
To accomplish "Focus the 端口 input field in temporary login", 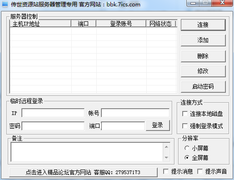I will [x=123, y=126].
